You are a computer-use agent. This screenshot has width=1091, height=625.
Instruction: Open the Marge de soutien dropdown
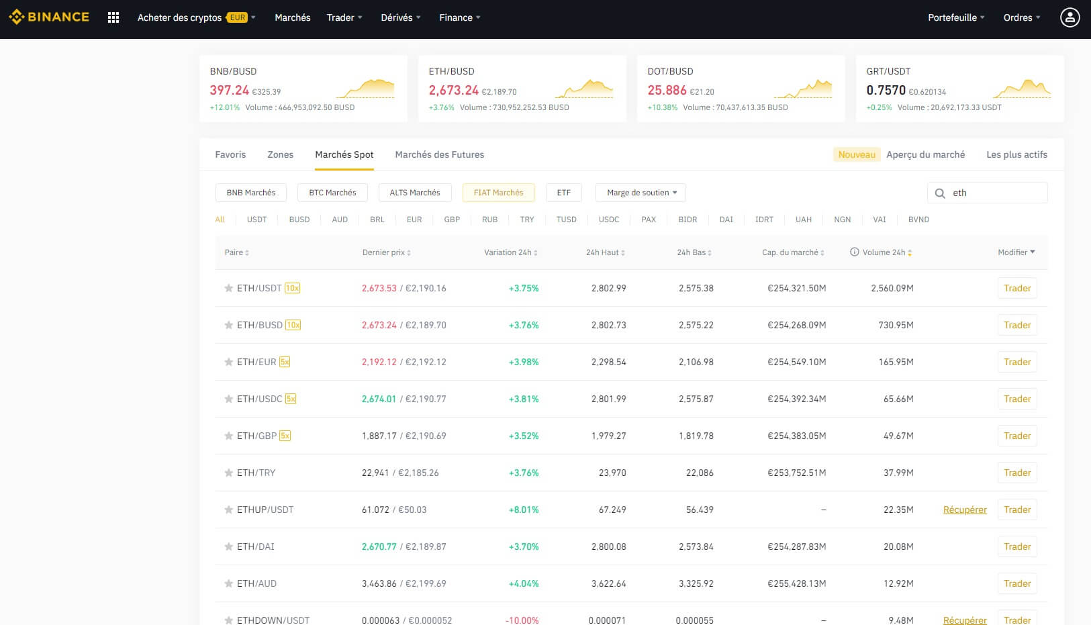[640, 193]
